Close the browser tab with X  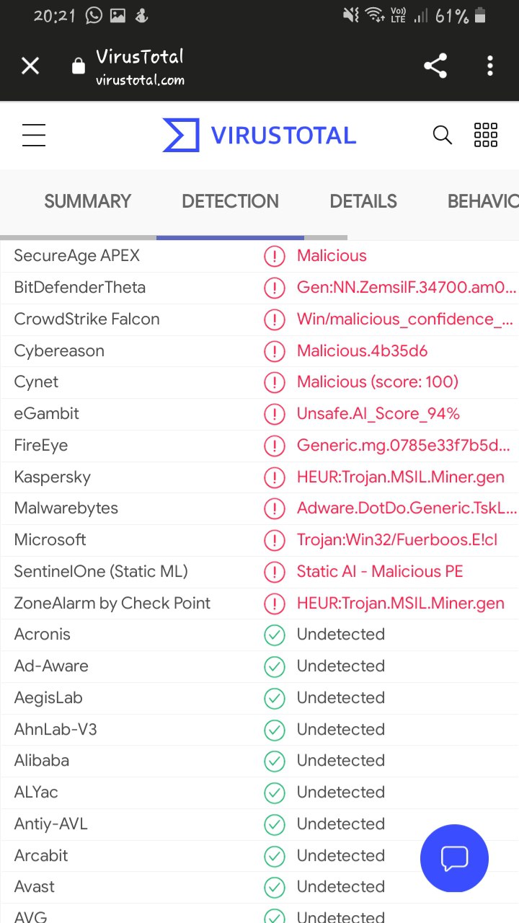tap(30, 66)
